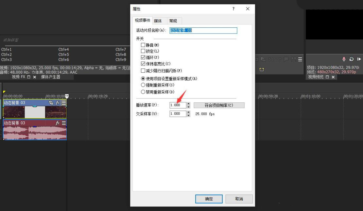The width and height of the screenshot is (363, 211).
Task: Enable the 静音(M) mute checkbox
Action: 143,45
